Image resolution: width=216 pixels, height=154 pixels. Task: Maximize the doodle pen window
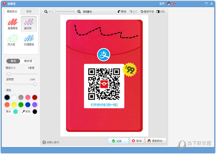point(206,4)
